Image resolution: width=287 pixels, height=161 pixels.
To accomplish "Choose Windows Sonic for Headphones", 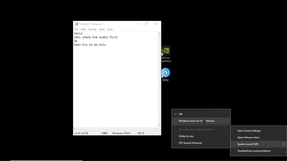I will point(201,121).
